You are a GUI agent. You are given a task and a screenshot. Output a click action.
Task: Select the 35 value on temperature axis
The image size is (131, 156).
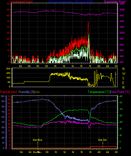click(x=121, y=103)
